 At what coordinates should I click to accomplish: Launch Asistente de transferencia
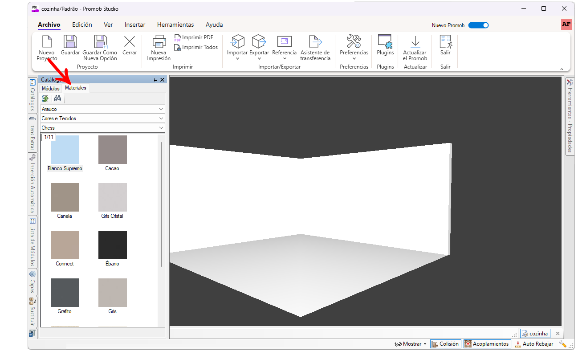click(315, 48)
